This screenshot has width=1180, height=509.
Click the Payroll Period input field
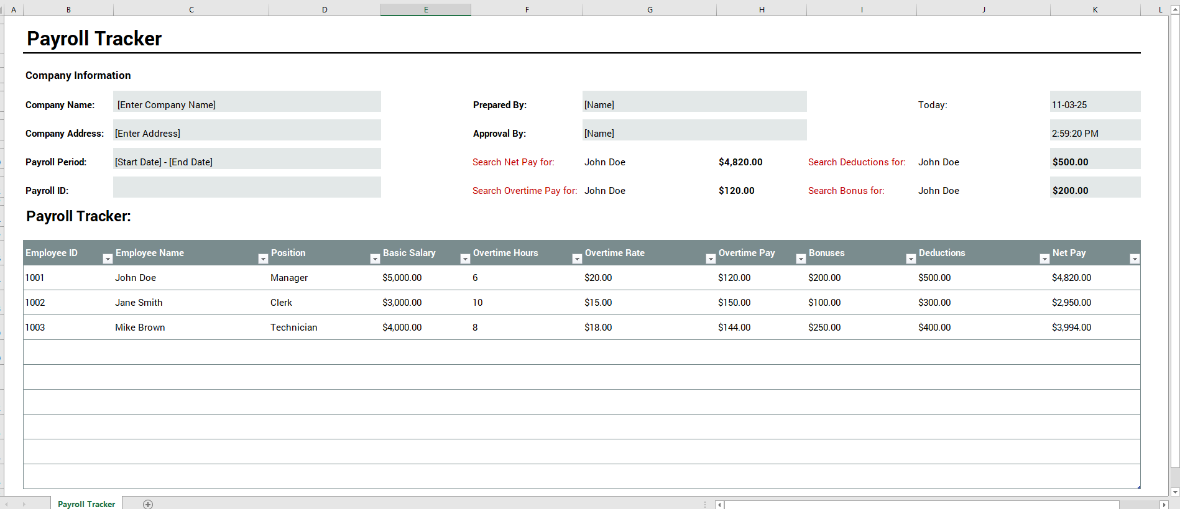coord(247,158)
